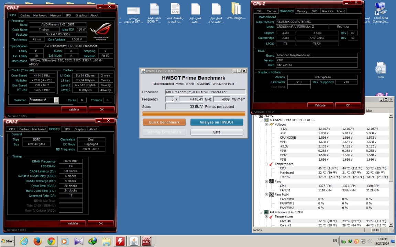Open Internet Download Manager taskbar icon

92,241
